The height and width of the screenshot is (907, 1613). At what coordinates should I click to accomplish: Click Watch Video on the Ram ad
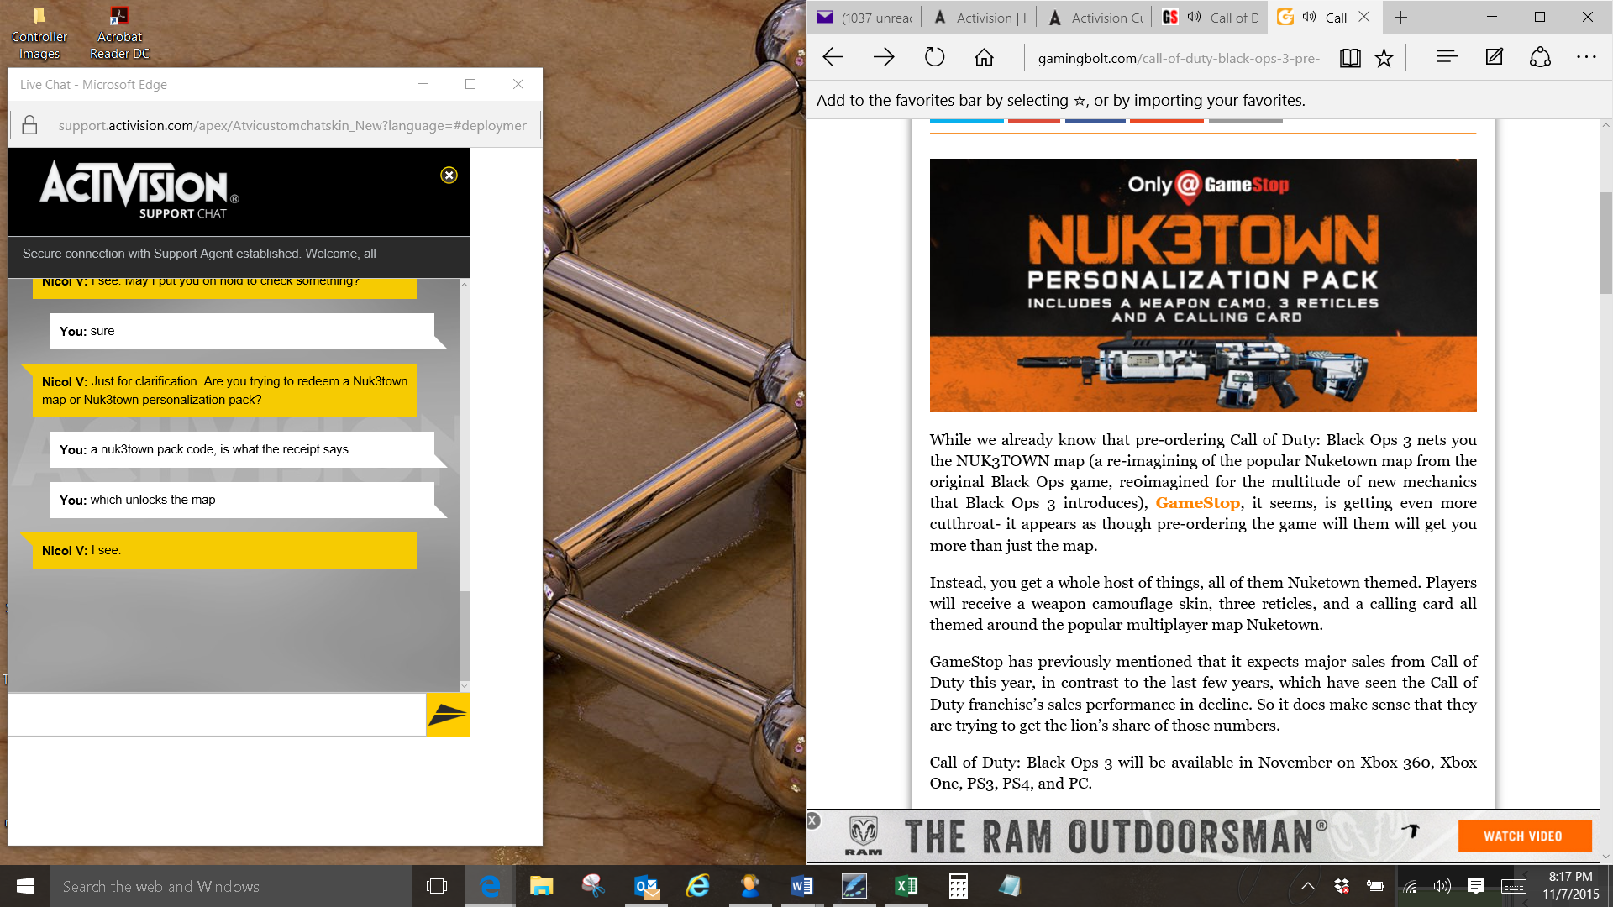tap(1524, 836)
